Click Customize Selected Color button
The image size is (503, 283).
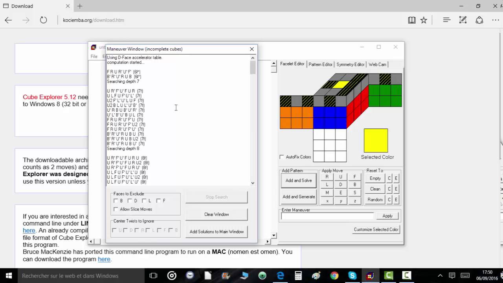[x=376, y=230]
